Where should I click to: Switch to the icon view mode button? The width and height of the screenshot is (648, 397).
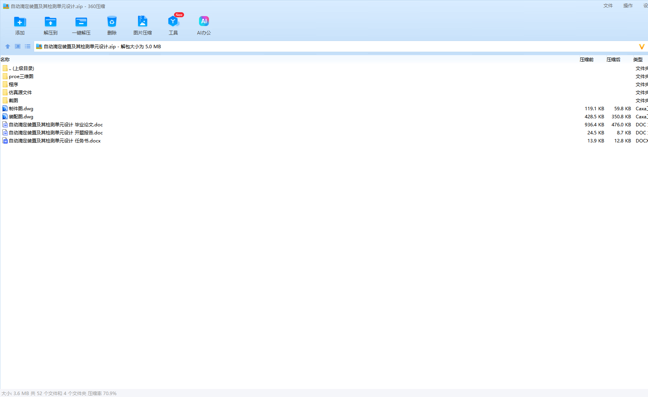coord(18,46)
